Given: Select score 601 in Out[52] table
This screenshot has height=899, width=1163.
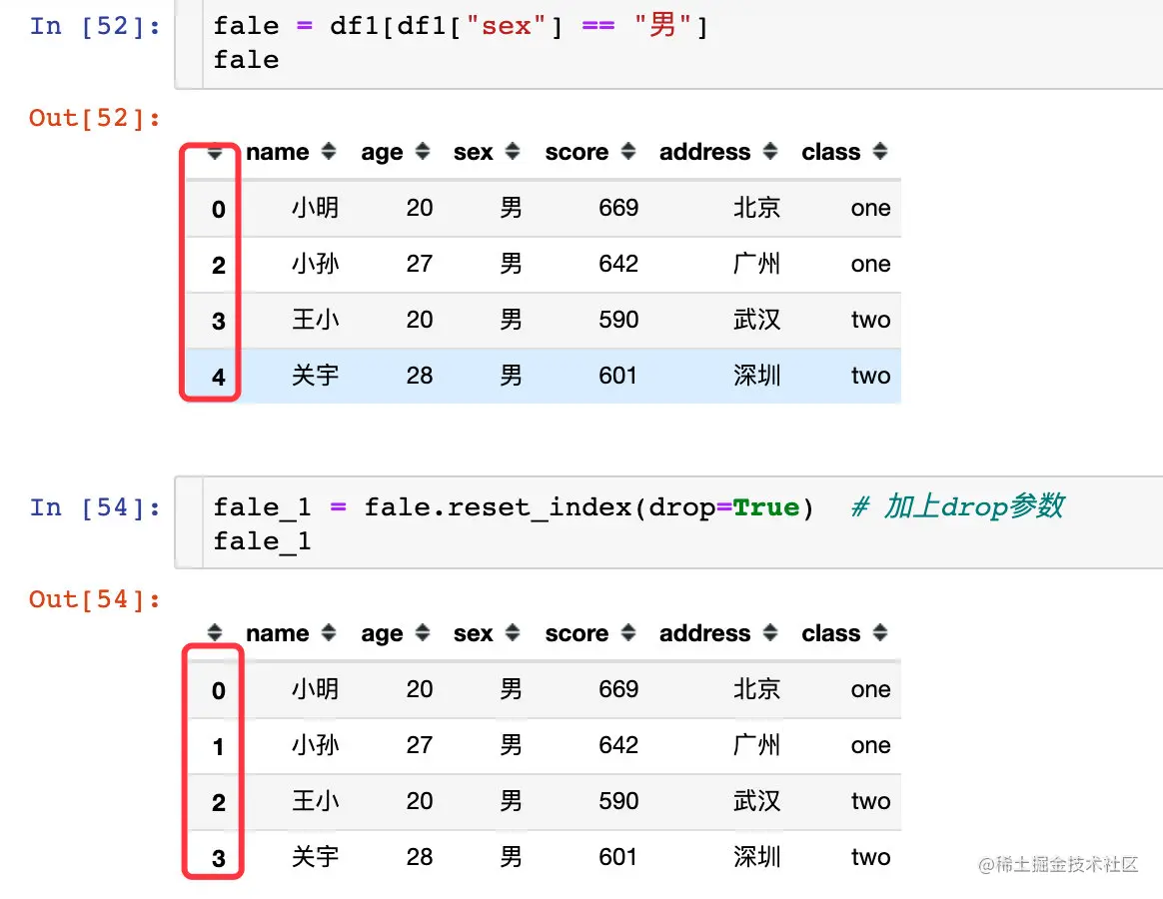Looking at the screenshot, I should point(617,376).
